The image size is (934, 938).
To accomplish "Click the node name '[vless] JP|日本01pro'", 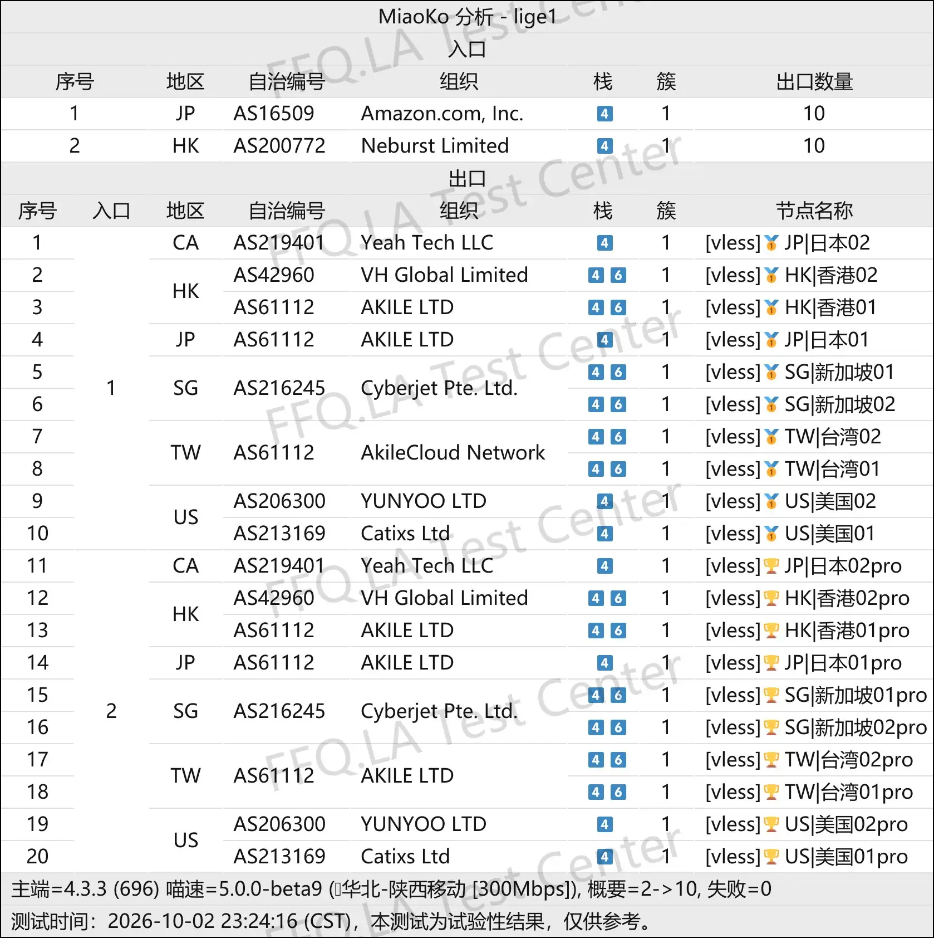I will pos(803,663).
